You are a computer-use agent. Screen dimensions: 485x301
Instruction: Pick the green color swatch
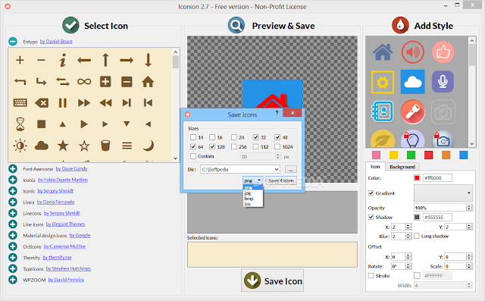(x=411, y=155)
